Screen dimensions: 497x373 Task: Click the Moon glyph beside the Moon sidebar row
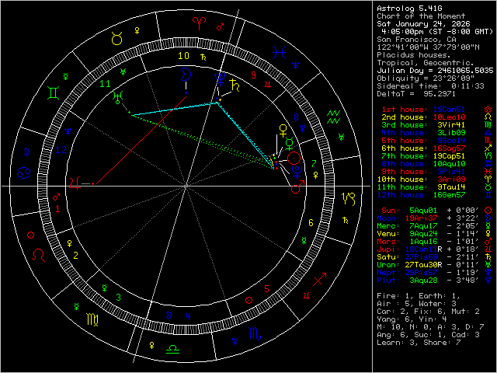(x=488, y=218)
